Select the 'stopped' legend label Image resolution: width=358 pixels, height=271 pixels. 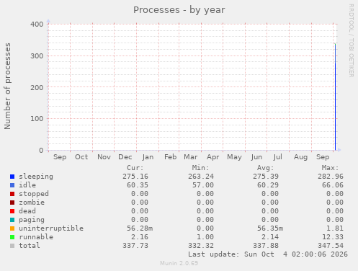34,194
